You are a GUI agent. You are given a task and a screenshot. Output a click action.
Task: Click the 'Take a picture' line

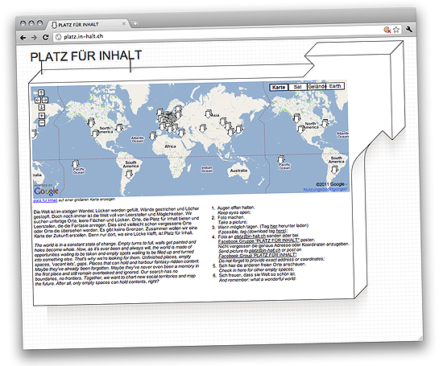(x=233, y=222)
